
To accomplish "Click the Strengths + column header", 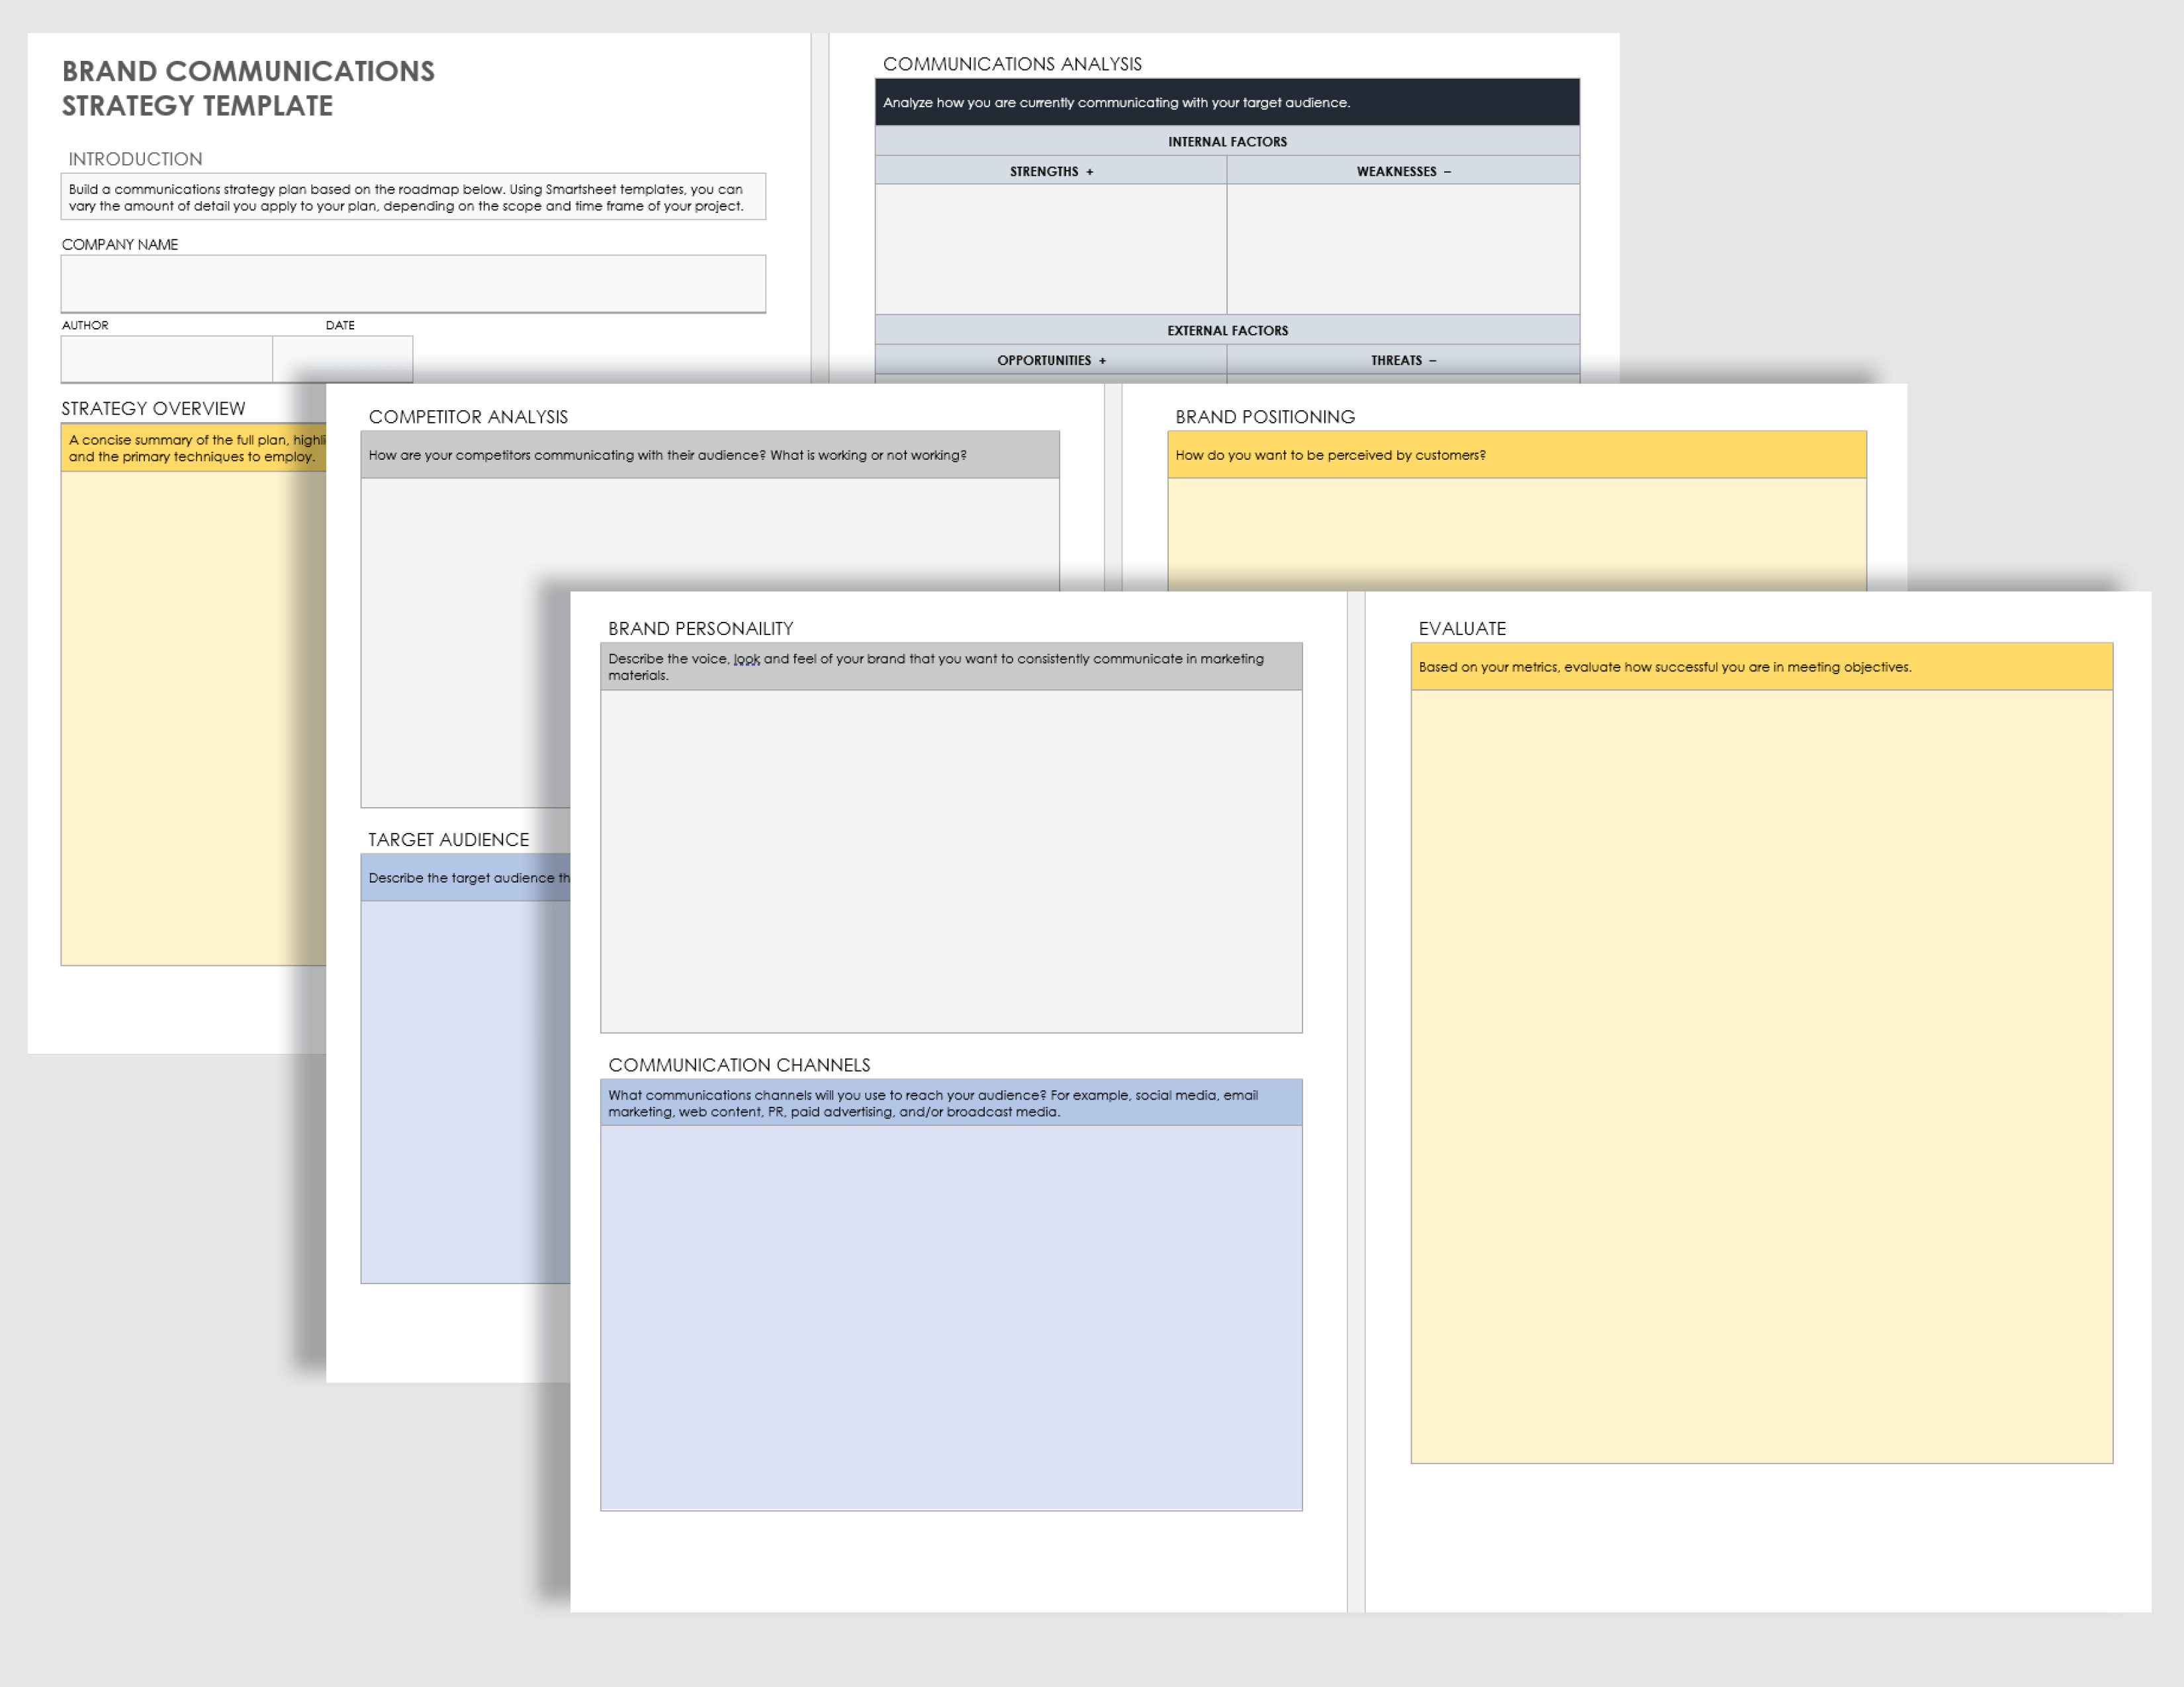I will click(1051, 171).
